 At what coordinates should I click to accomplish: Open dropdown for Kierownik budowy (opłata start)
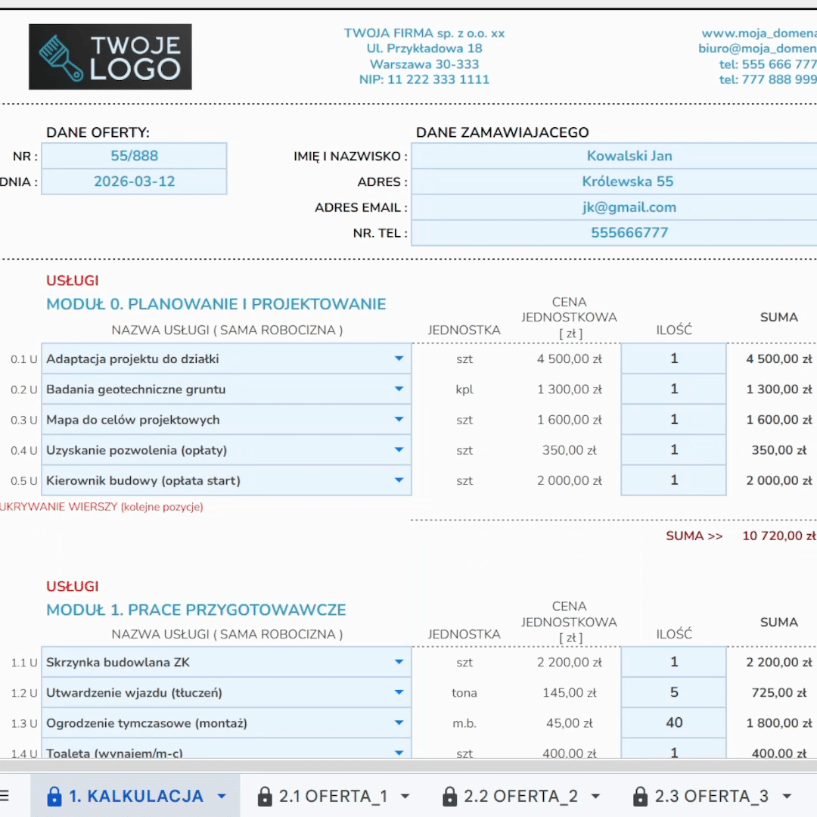coord(399,480)
